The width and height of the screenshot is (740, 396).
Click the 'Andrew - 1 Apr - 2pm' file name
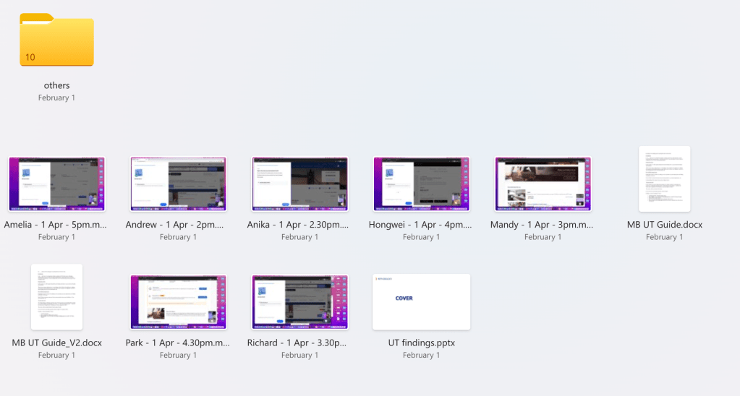[x=178, y=225]
